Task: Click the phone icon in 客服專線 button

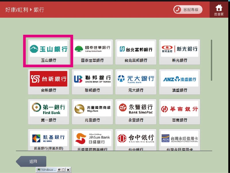Action: point(177,10)
